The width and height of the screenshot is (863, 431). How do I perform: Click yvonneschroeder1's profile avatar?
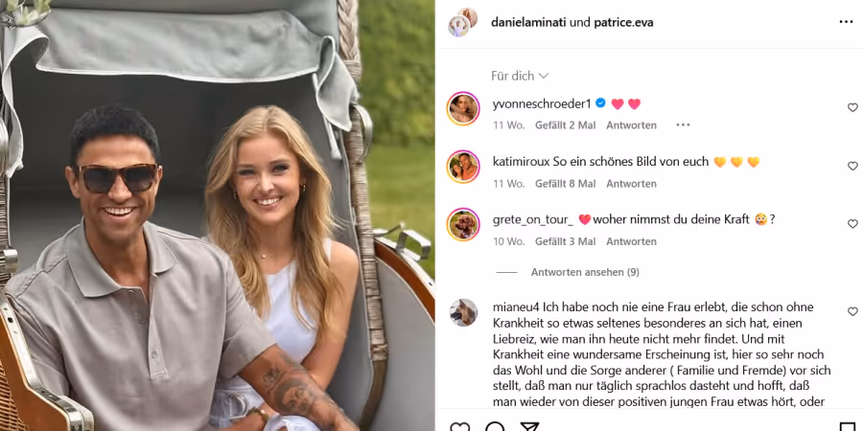click(463, 109)
